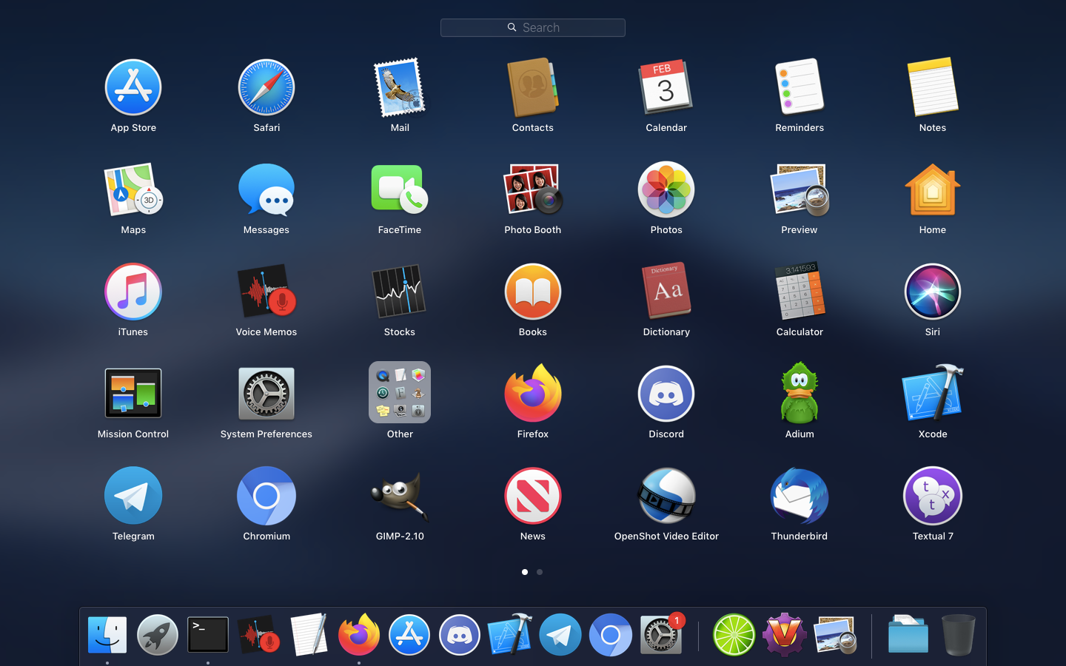Screen dimensions: 1066x666
Task: Launch the Stocks app
Action: 400,292
